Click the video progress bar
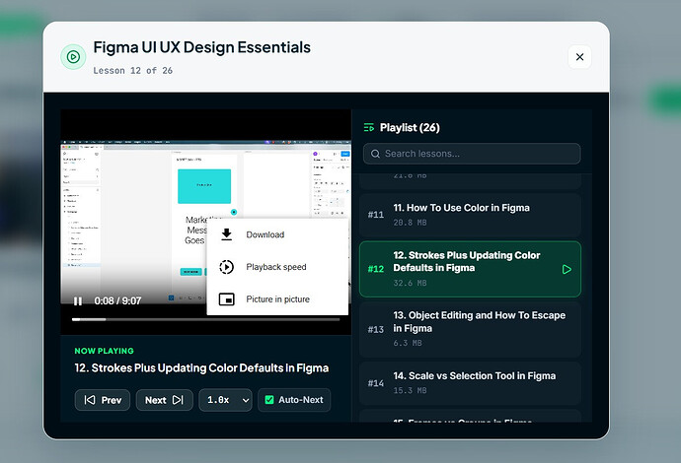This screenshot has height=463, width=681. point(205,319)
